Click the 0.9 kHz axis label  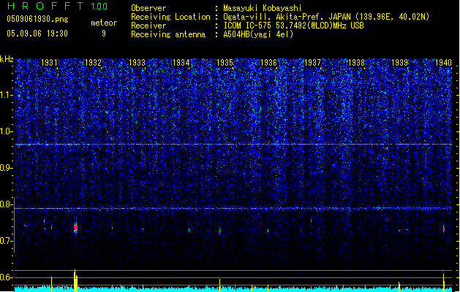click(7, 168)
